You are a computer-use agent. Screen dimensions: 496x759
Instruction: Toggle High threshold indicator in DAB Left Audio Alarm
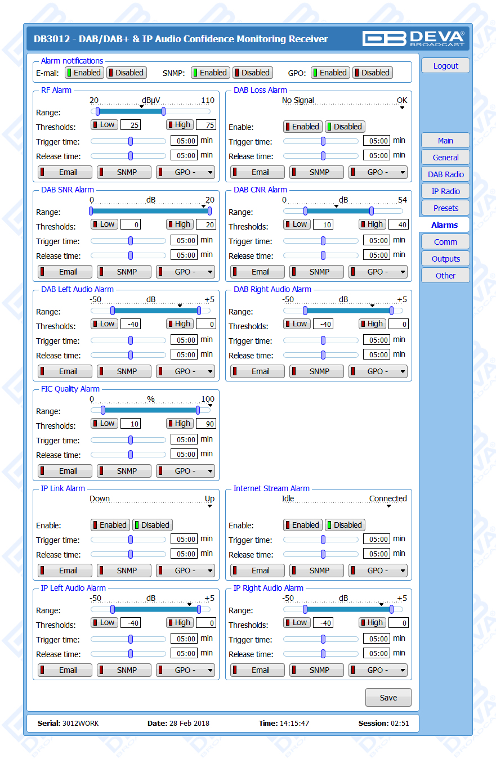(x=179, y=324)
